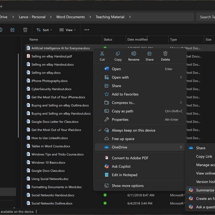Click Word icon beside iPhone Photography.docx

tap(28, 81)
